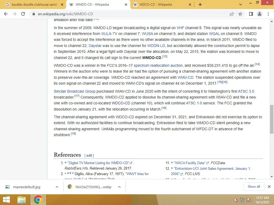The height and width of the screenshot is (205, 274).
Task: Open the Daystar link
Action: (95, 46)
